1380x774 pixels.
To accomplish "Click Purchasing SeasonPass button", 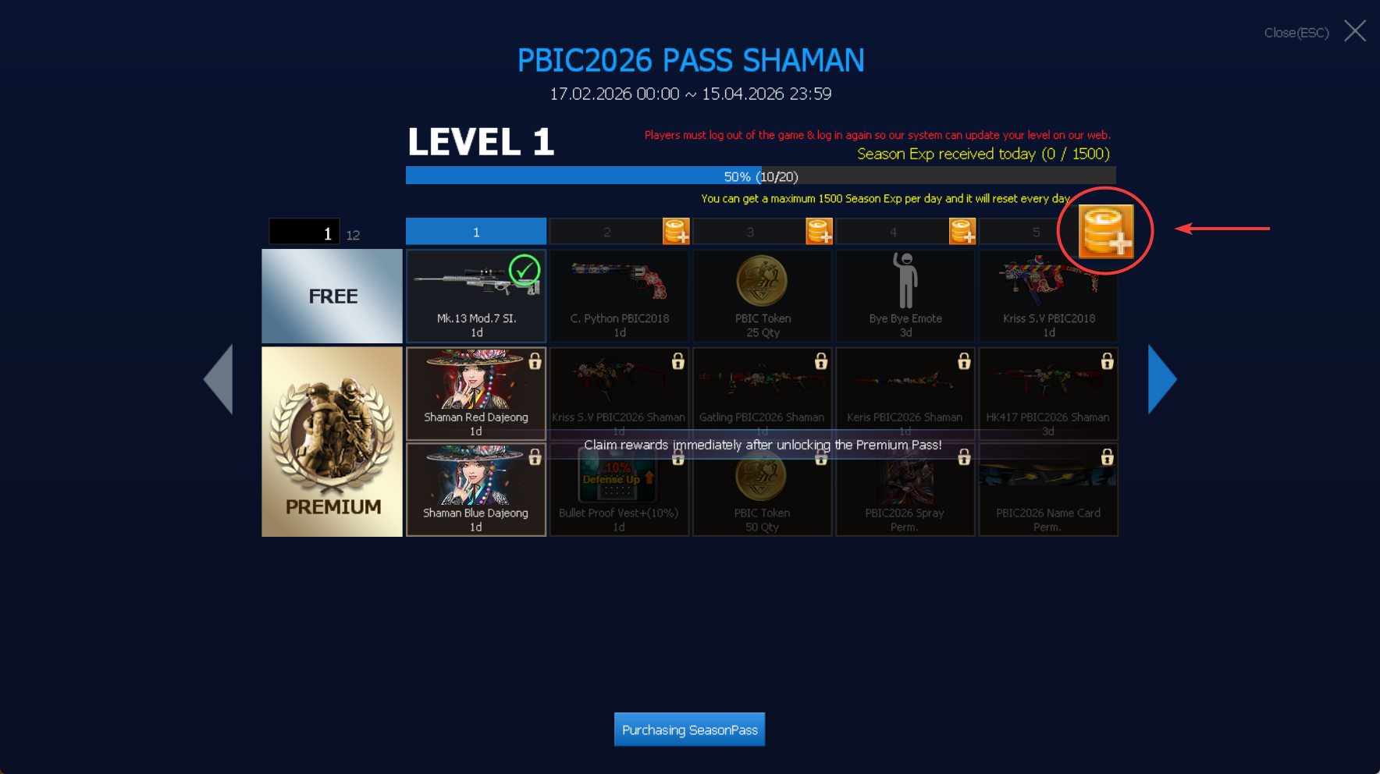I will pyautogui.click(x=689, y=730).
